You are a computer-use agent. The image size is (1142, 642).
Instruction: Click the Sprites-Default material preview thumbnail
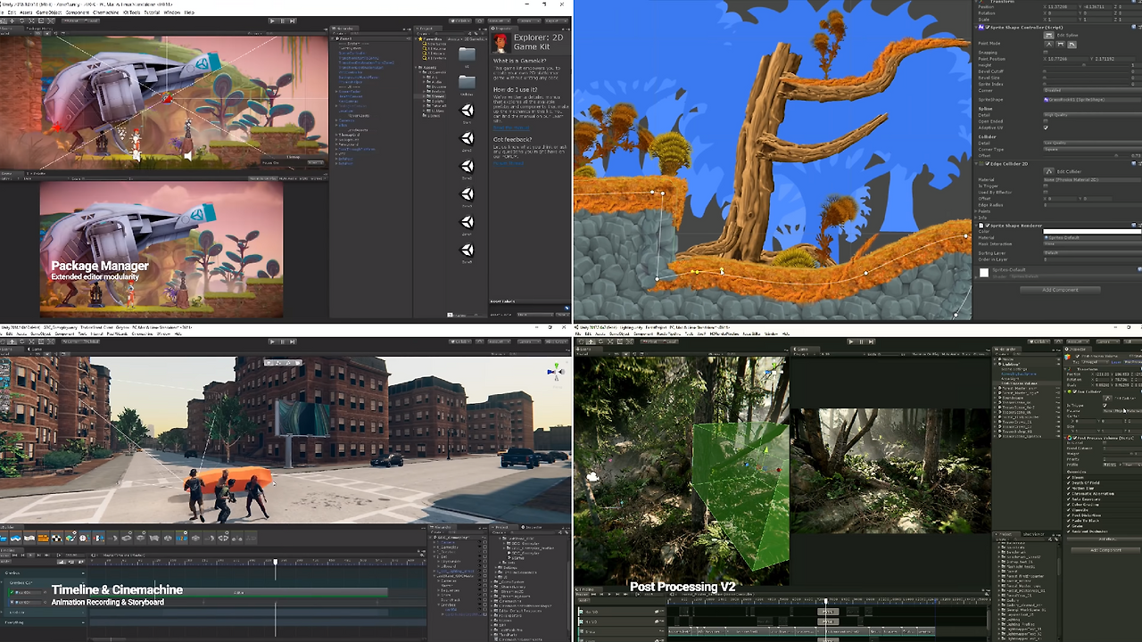(984, 273)
